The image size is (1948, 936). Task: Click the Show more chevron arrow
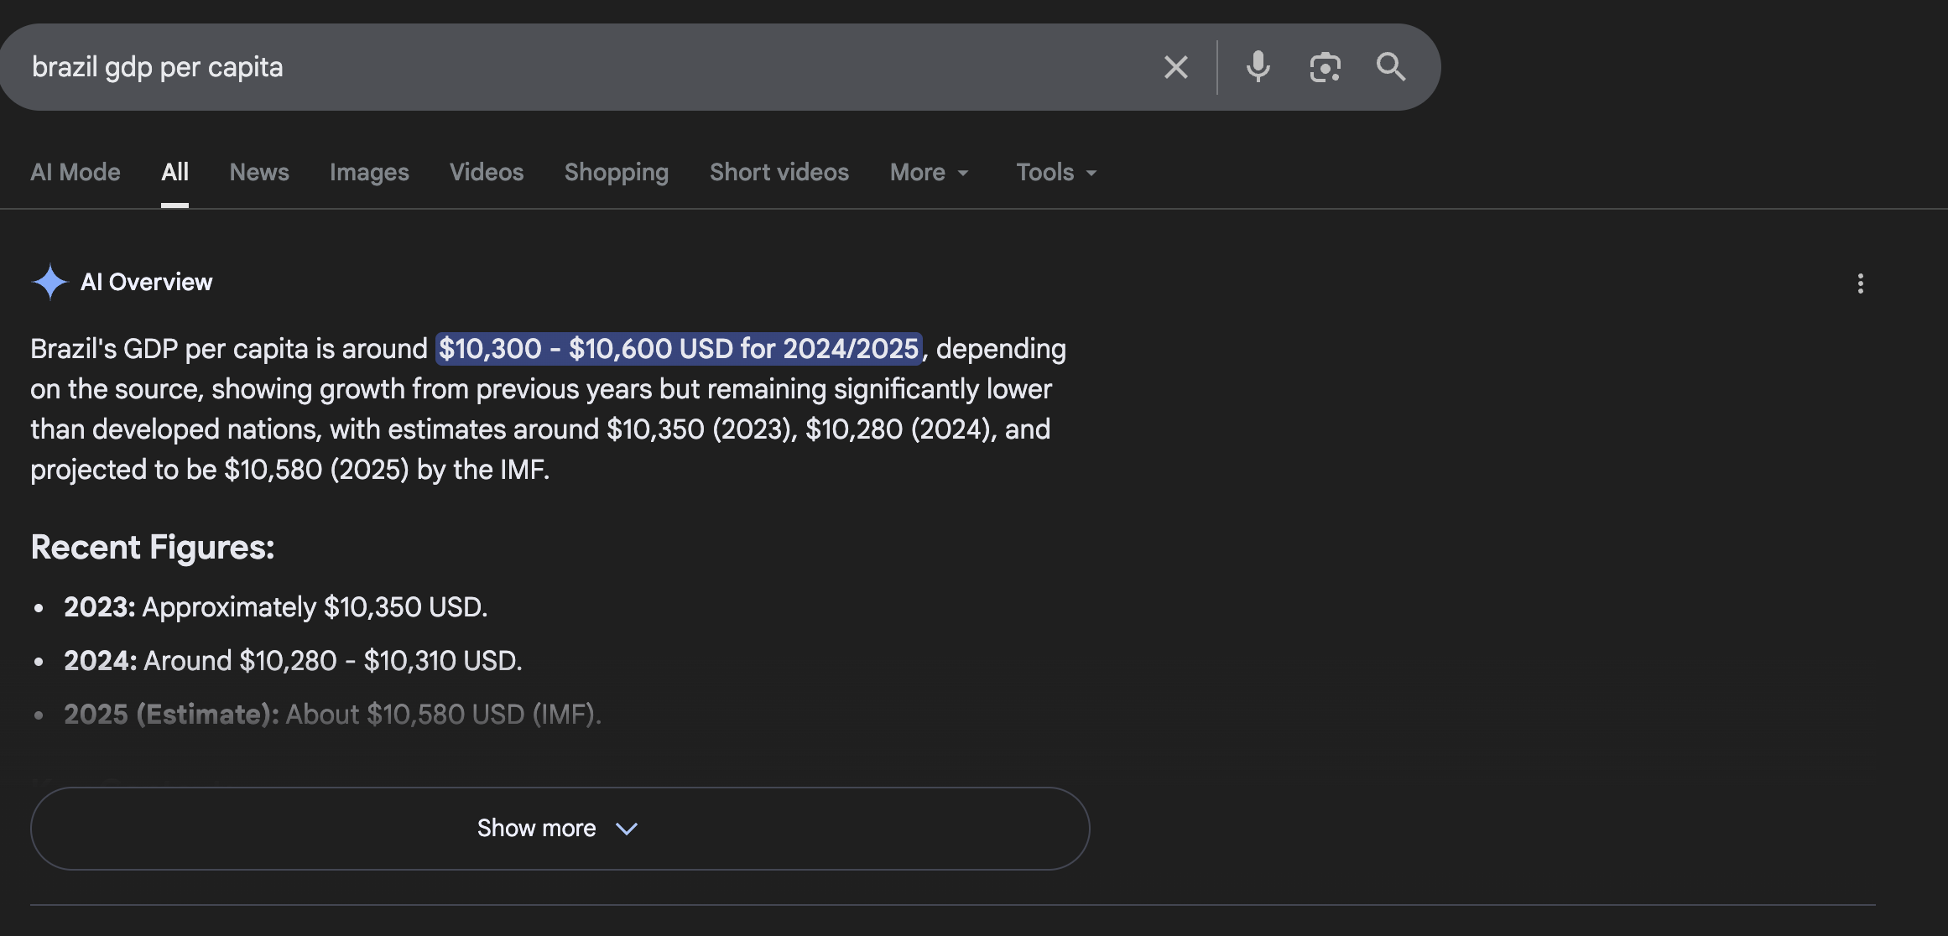tap(627, 829)
